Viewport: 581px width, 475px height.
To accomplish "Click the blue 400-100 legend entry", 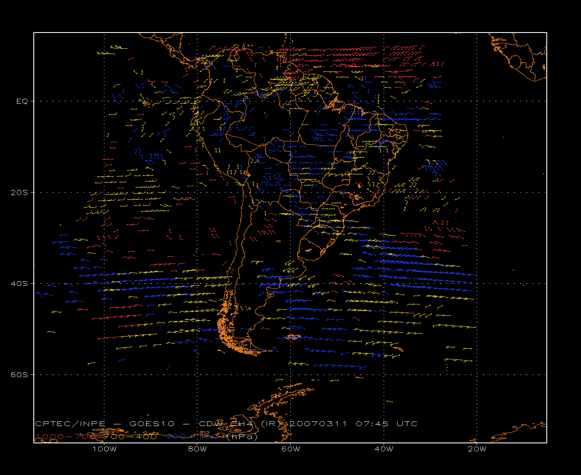I will [192, 437].
